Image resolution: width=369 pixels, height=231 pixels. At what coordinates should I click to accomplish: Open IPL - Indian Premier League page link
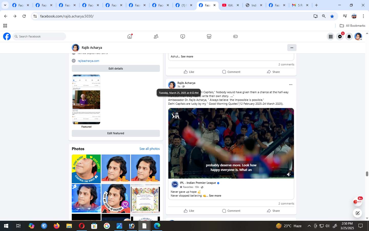[198, 183]
